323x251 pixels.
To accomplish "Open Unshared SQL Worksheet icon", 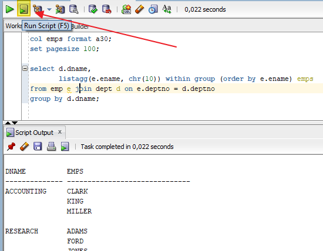I will click(x=126, y=9).
